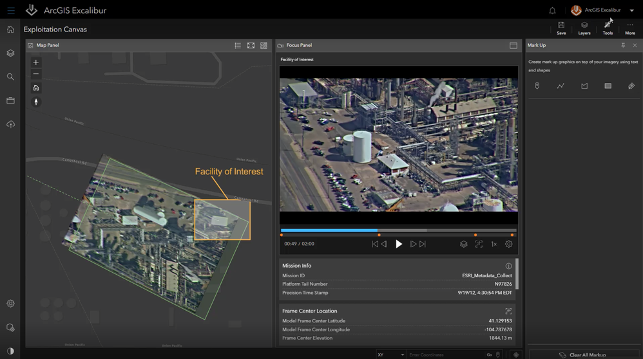This screenshot has width=643, height=359.
Task: Open the Tools toolbar menu
Action: pos(608,28)
